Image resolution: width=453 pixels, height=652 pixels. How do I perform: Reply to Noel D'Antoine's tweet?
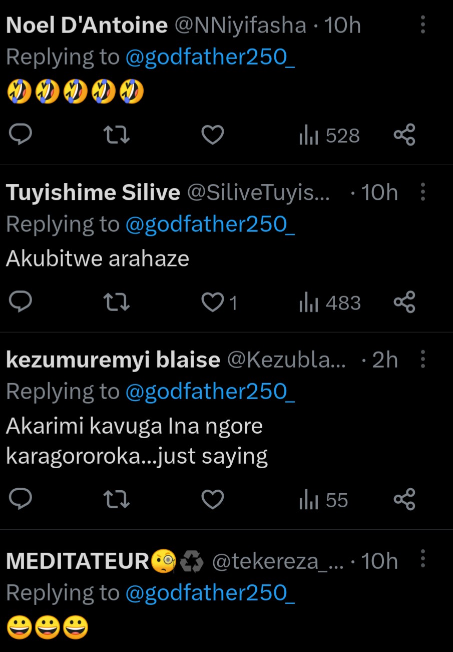pyautogui.click(x=21, y=135)
